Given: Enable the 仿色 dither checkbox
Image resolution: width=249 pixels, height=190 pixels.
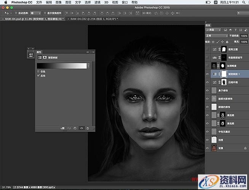Looking at the screenshot, I should 38,71.
